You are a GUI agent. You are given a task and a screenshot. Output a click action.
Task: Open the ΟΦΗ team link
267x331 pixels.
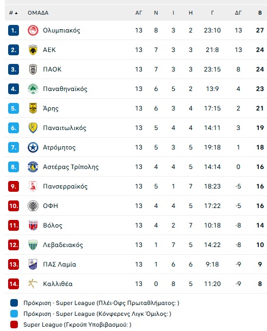pos(50,206)
